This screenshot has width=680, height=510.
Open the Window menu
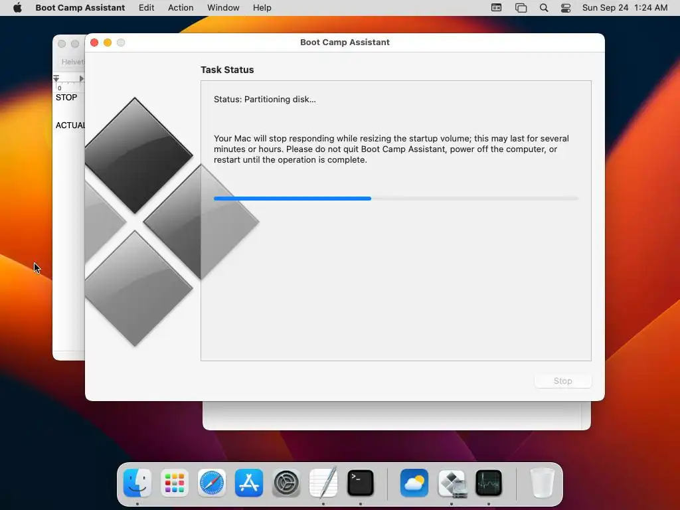click(x=223, y=8)
